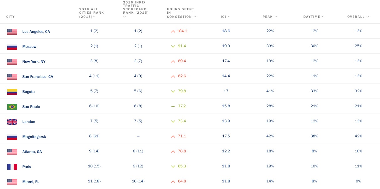Sort by Daytime congestion column
380x189 pixels.
(314, 17)
